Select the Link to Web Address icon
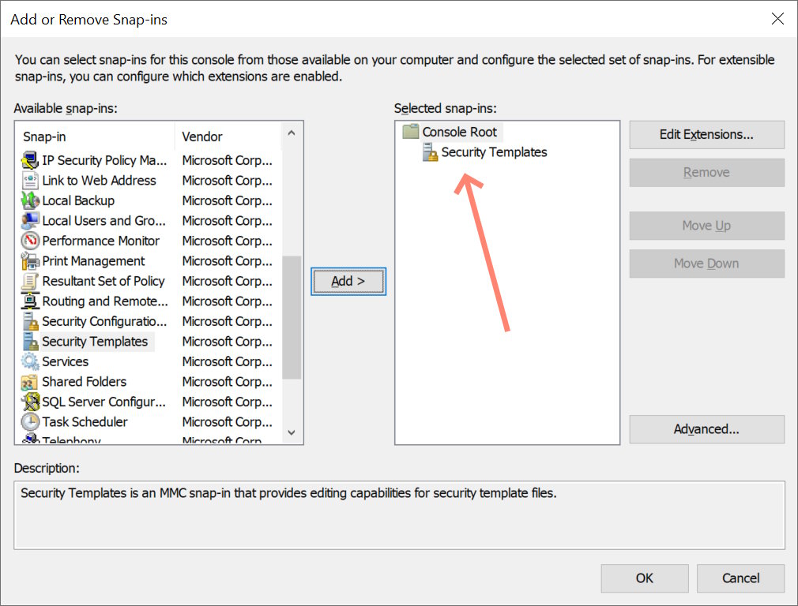Viewport: 798px width, 606px height. pos(30,181)
